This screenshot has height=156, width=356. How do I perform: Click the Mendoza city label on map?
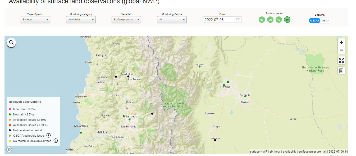pos(226,87)
